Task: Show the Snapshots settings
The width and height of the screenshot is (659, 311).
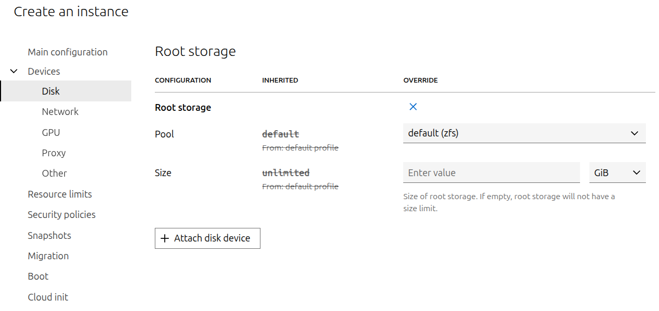Action: coord(49,236)
